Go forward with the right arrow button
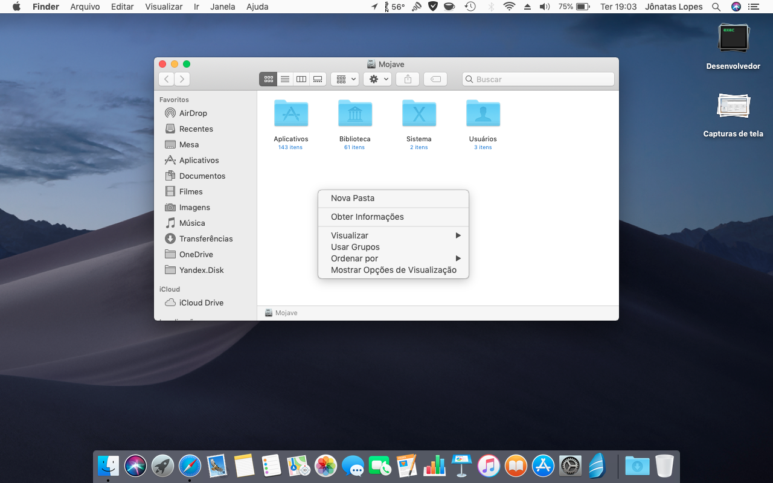Viewport: 773px width, 483px height. point(182,79)
